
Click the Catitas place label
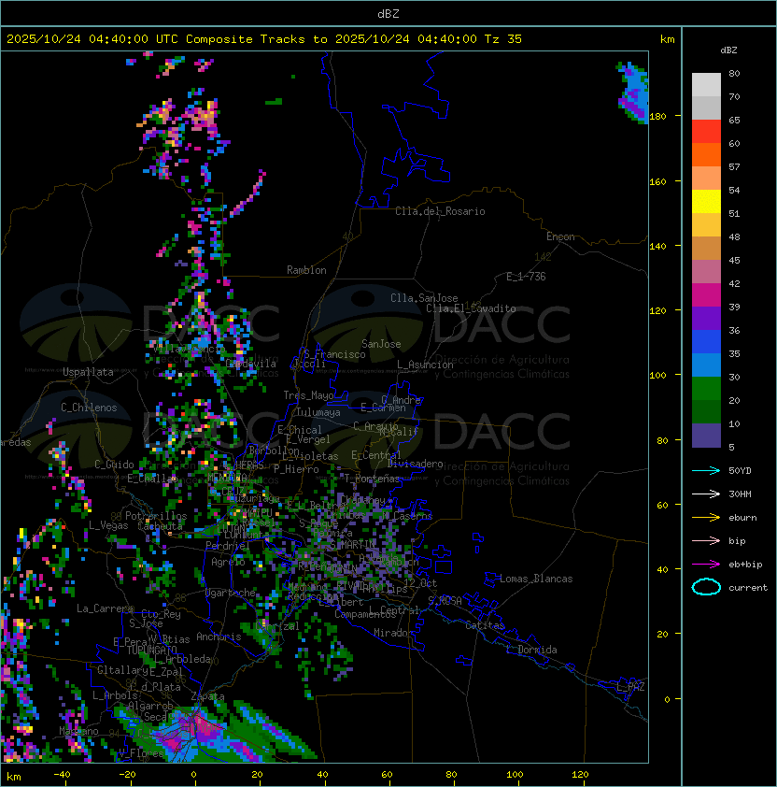coord(485,625)
